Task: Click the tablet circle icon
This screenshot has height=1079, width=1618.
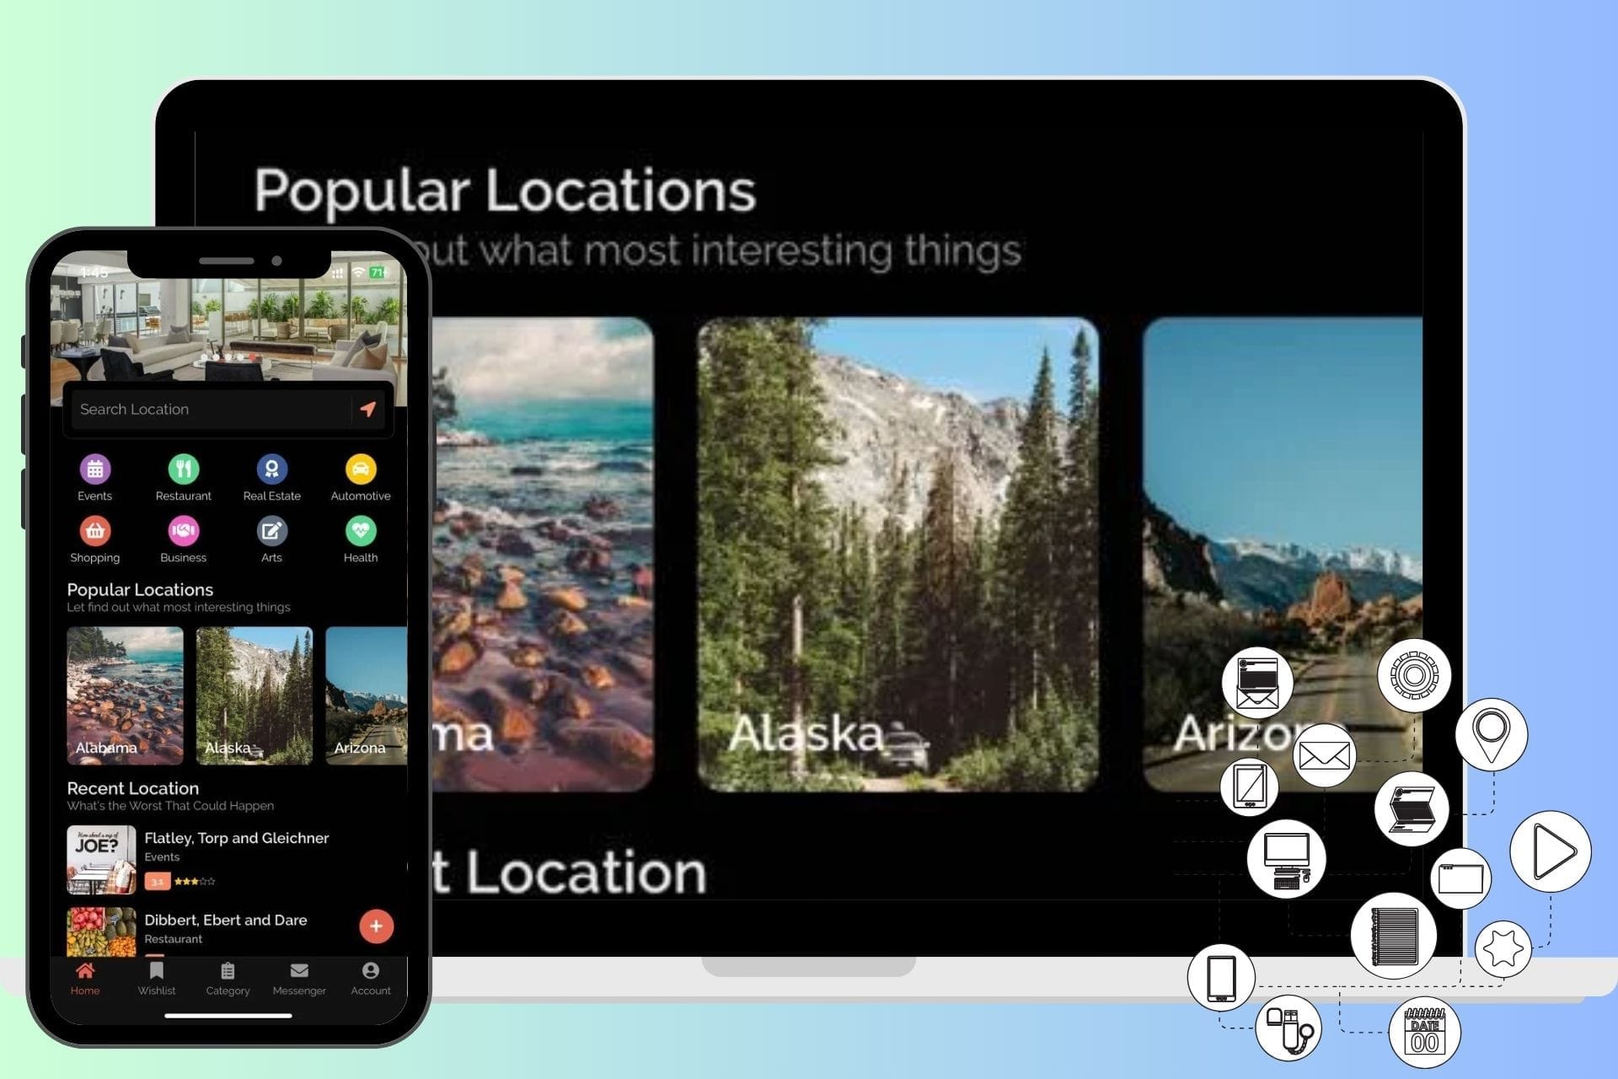Action: 1250,786
